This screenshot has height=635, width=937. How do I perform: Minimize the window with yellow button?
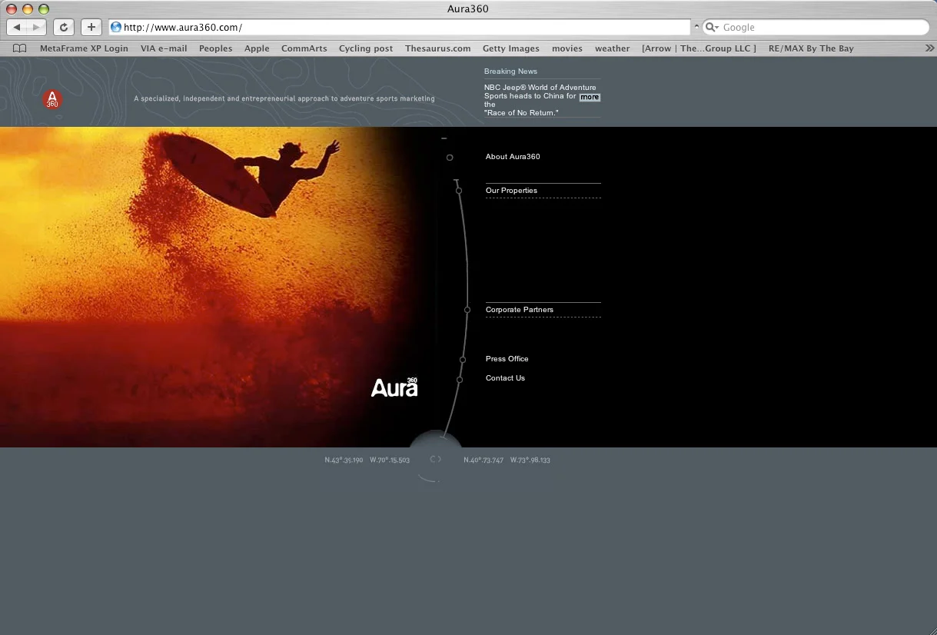[x=28, y=8]
